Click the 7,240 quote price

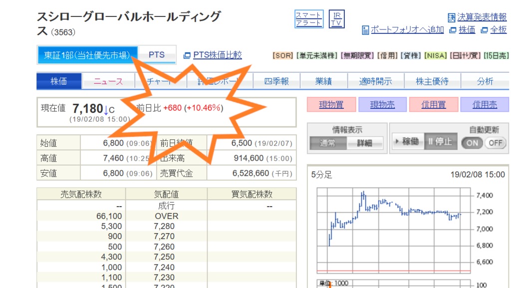(164, 267)
